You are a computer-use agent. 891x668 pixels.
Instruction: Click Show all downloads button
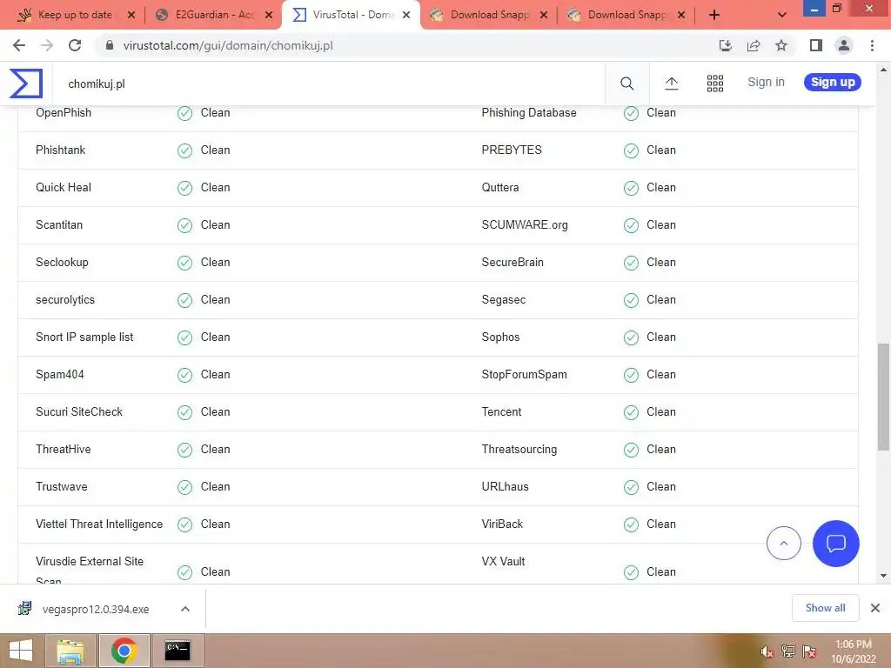coord(825,608)
